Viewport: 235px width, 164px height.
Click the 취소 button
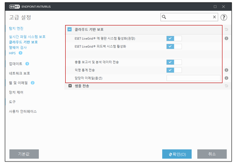[212, 154]
